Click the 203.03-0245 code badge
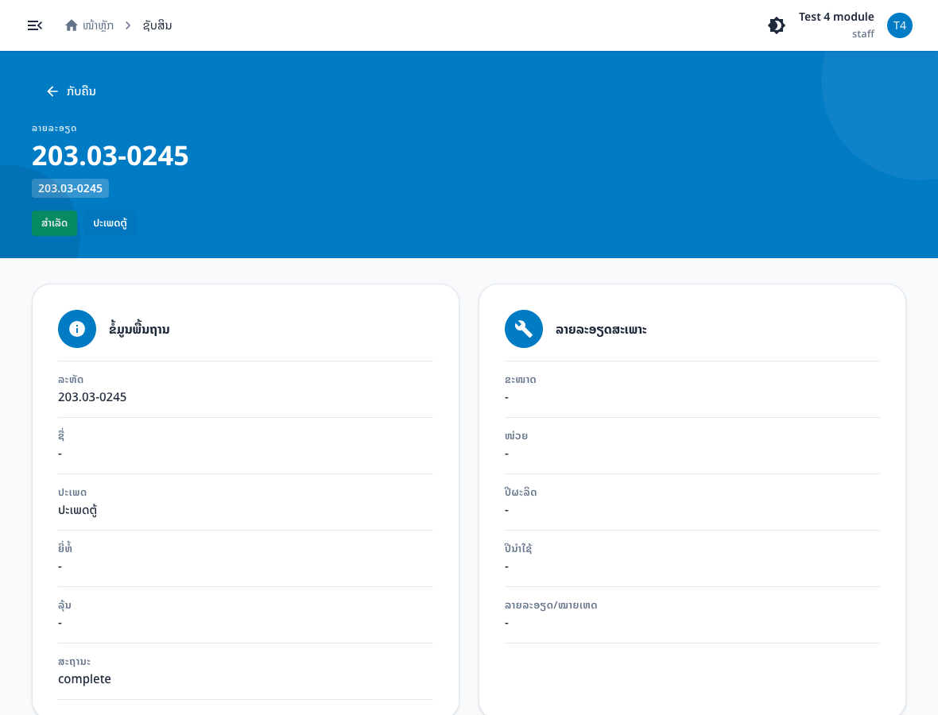Viewport: 938px width, 715px height. 70,188
